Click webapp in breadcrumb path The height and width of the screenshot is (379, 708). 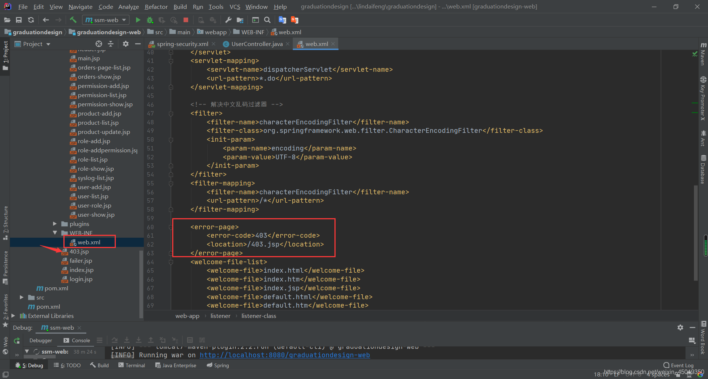tap(216, 32)
